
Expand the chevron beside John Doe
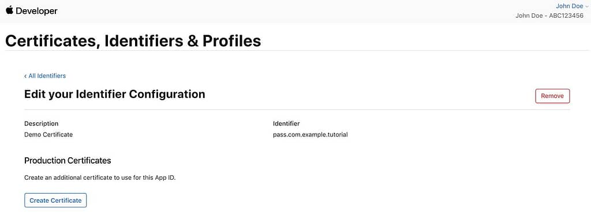586,6
